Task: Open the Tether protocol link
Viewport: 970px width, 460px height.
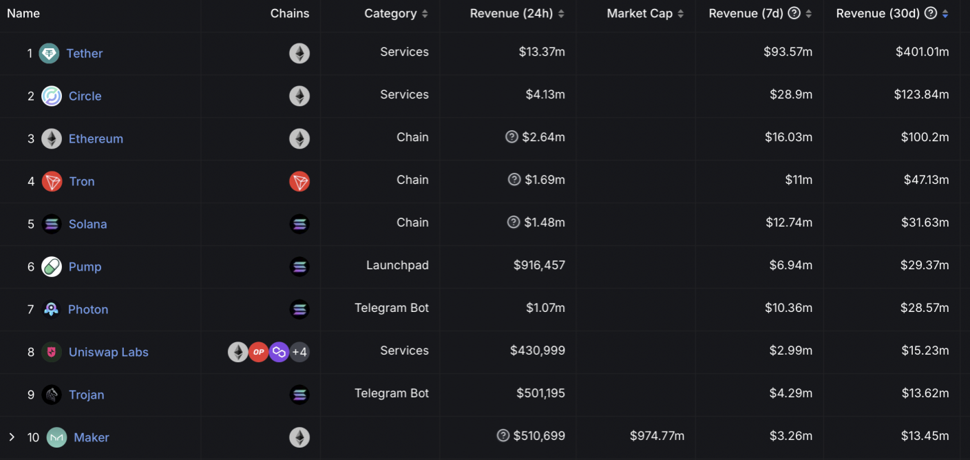Action: pos(85,53)
